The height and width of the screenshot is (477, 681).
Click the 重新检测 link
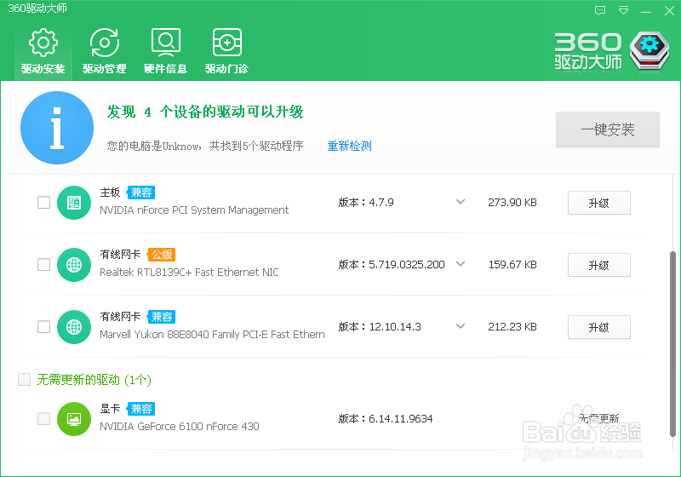coord(350,146)
